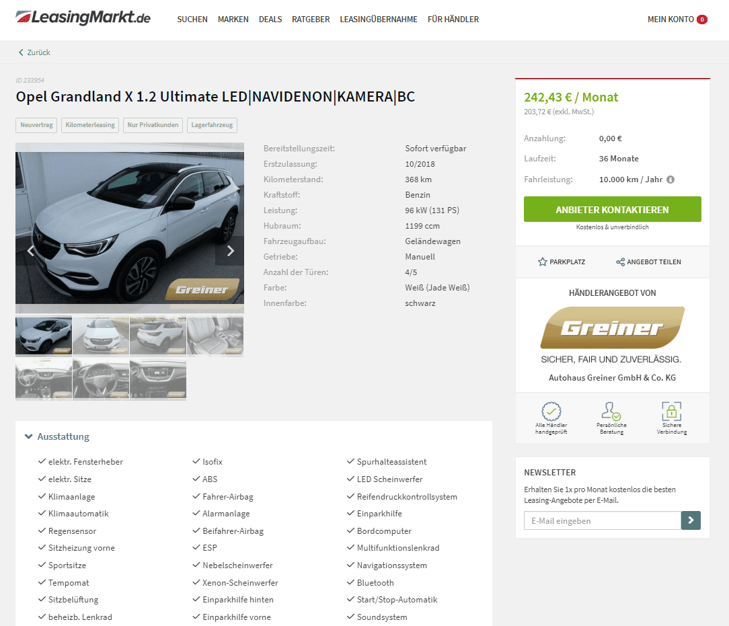
Task: Click the 96 kW (131 PS) value
Action: tap(432, 210)
